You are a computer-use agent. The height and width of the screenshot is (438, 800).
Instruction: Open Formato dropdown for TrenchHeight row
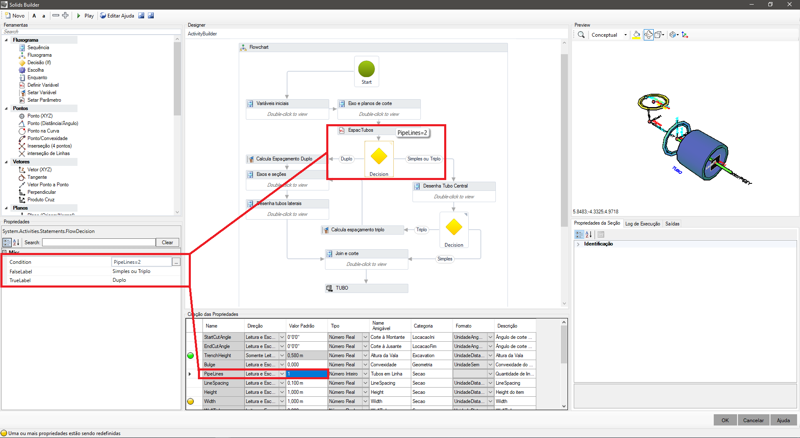[490, 355]
